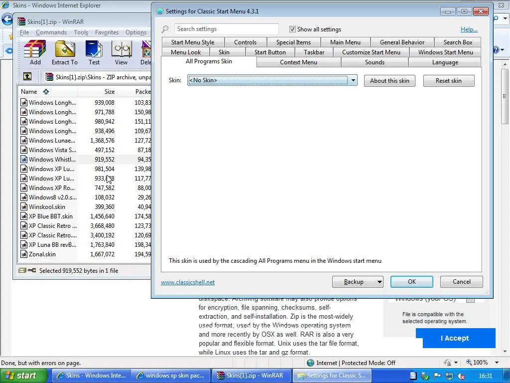Screen dimensions: 510x383
Task: Click the Add icon in WinRAR toolbar
Action: click(35, 49)
